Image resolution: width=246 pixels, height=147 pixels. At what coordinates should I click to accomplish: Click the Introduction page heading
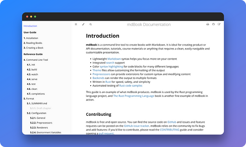(103, 36)
